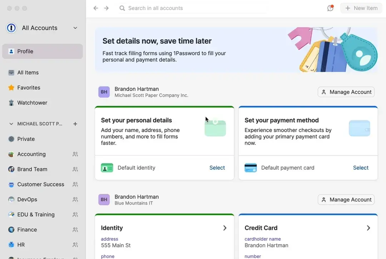Click the Watchtower tower icon
The image size is (386, 259).
[x=11, y=103]
